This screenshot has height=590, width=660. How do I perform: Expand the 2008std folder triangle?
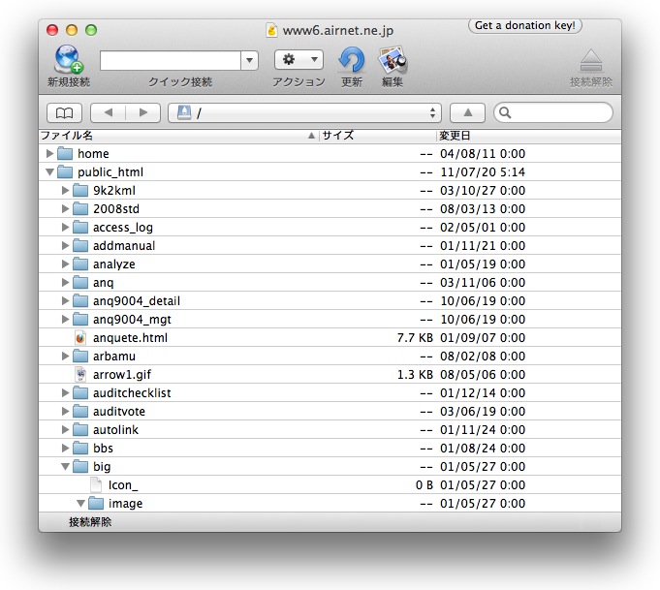point(65,208)
